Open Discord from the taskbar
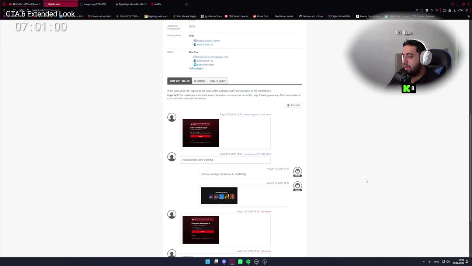The height and width of the screenshot is (266, 472). coord(224,262)
